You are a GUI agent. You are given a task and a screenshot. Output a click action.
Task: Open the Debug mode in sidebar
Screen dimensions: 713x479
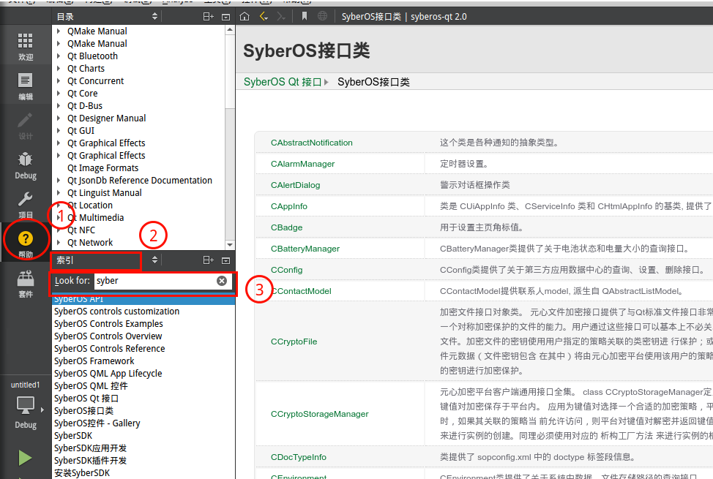pos(26,165)
